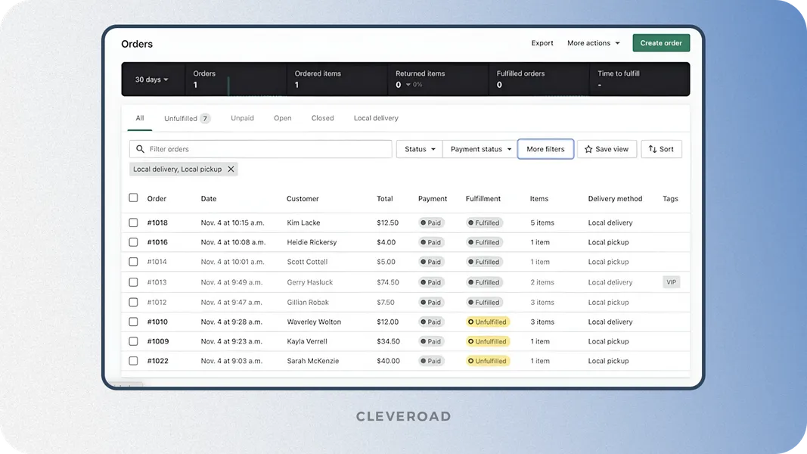Click the Save view star icon

point(589,149)
